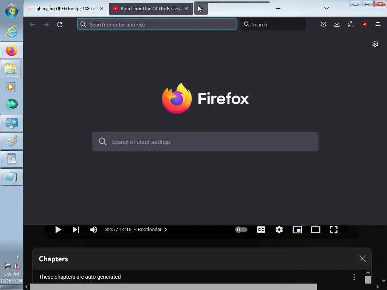Show hidden system tray icons arrow
The width and height of the screenshot is (387, 290).
click(x=18, y=257)
